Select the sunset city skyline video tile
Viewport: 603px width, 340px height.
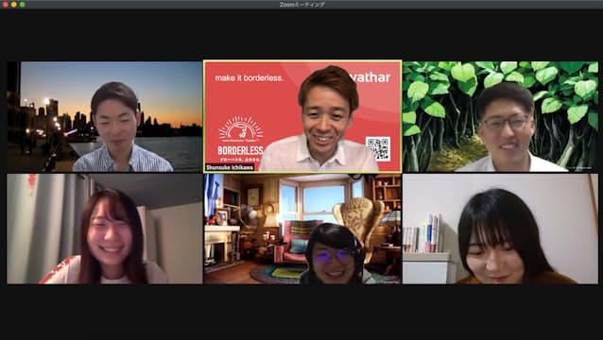coord(105,116)
